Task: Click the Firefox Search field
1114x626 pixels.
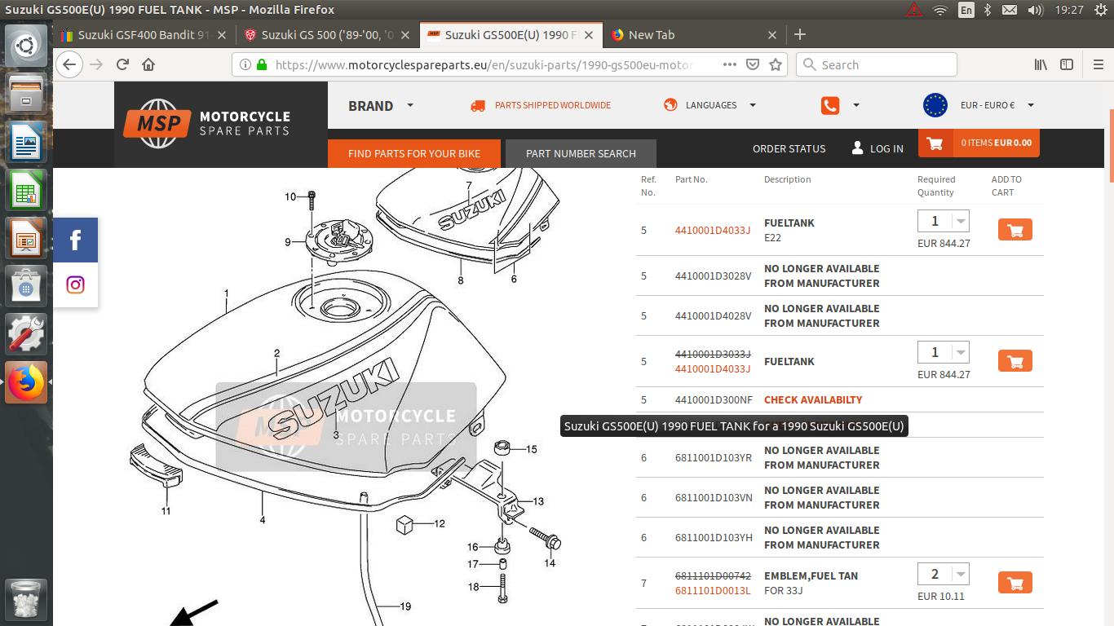Action: [x=877, y=64]
